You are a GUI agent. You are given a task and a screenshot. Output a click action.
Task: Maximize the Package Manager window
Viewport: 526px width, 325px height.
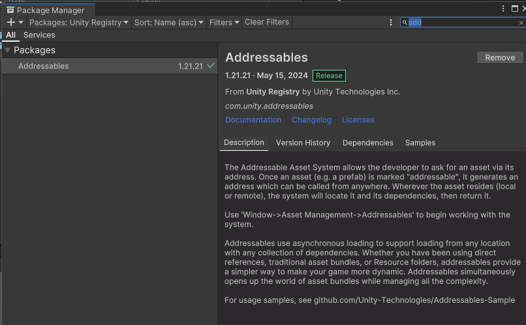pyautogui.click(x=515, y=8)
